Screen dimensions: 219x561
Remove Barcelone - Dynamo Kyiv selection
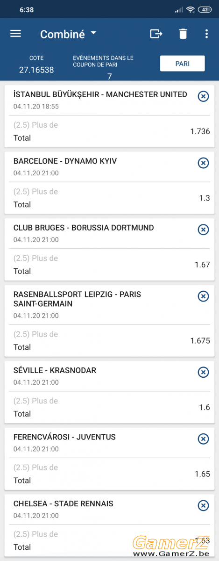(203, 163)
